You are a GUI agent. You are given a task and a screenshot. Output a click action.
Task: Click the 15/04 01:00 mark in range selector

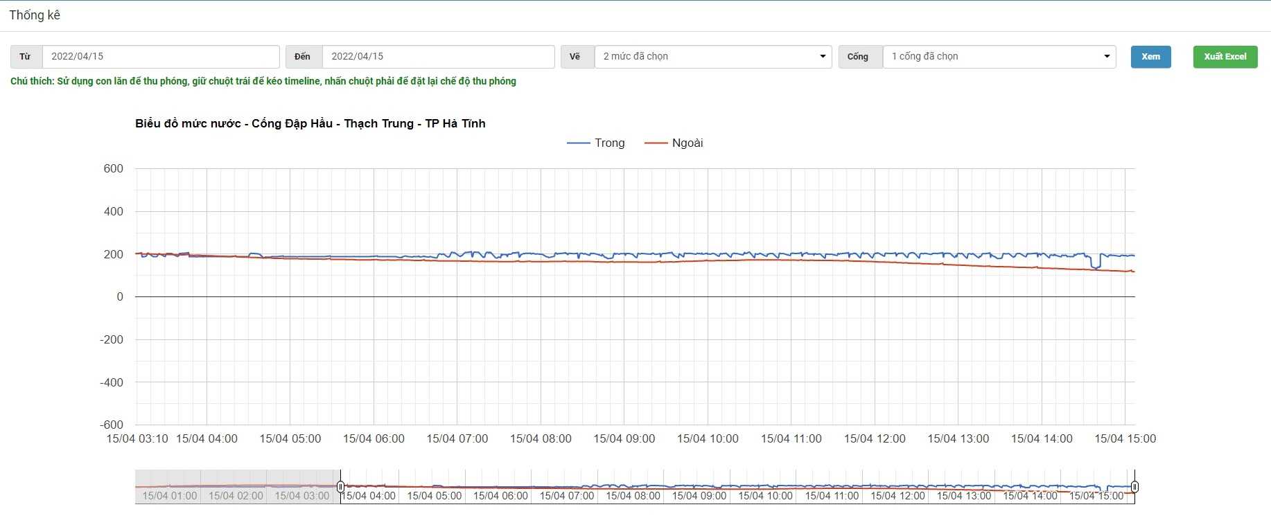point(170,496)
